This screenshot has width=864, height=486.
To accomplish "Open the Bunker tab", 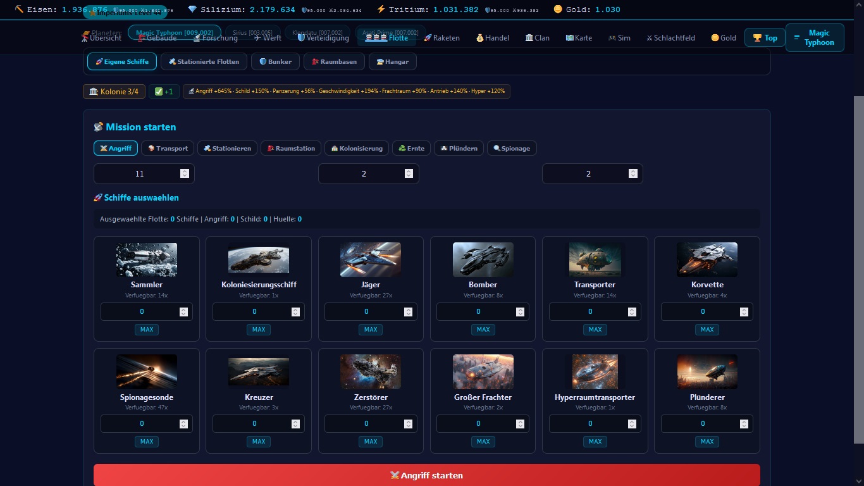I will tap(275, 61).
